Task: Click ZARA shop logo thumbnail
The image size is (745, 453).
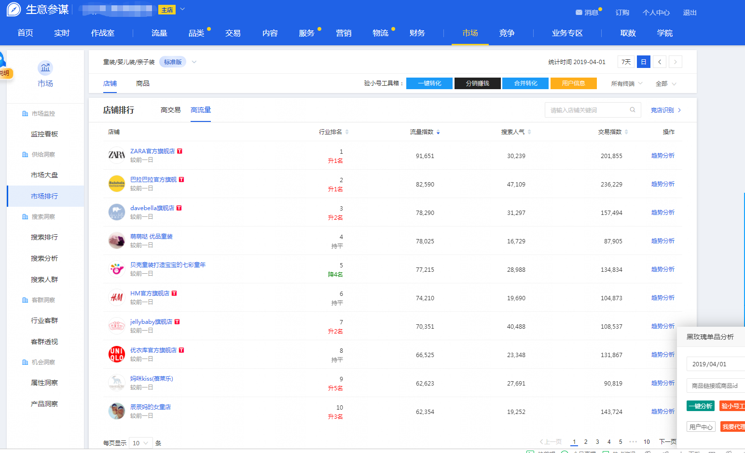Action: point(117,155)
